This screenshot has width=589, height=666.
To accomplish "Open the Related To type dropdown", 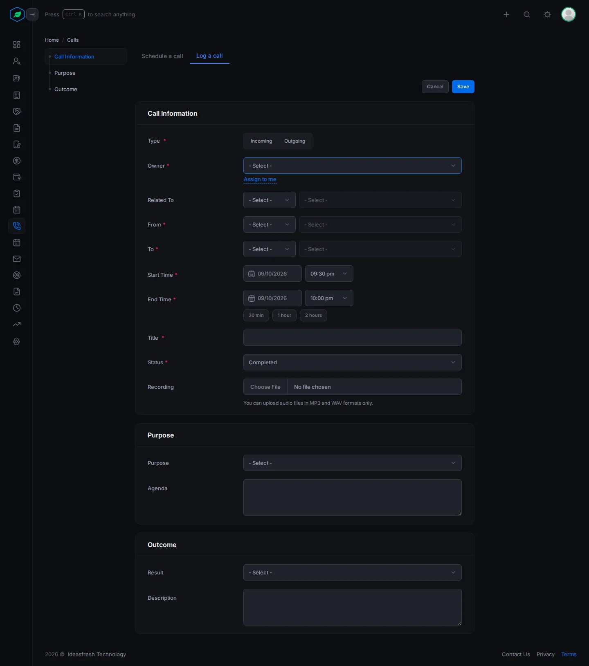I will (x=270, y=200).
